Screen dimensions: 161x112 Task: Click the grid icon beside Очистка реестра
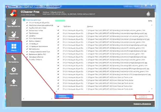(24, 20)
